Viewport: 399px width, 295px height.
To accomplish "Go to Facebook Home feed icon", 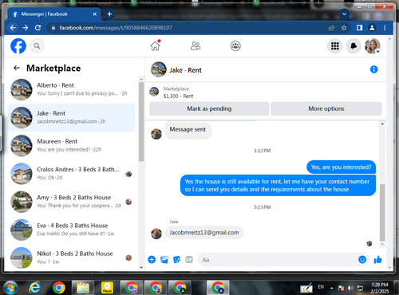I will tap(156, 45).
